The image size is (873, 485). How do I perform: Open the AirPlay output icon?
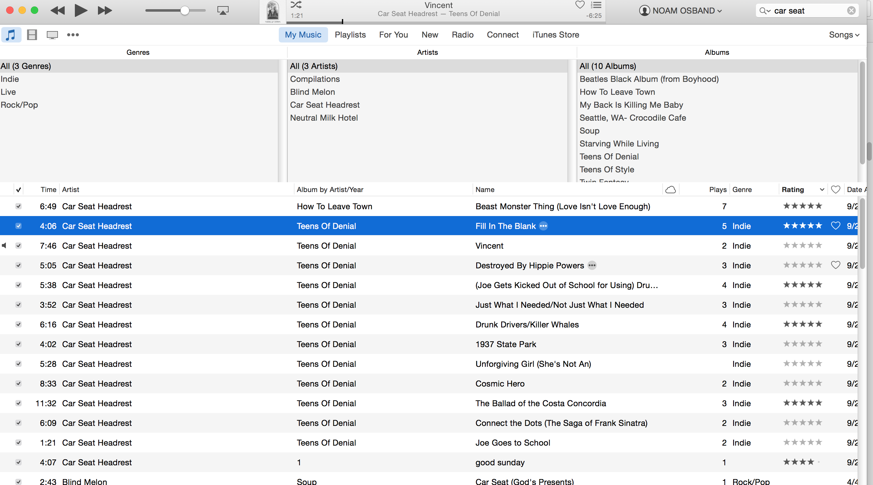tap(223, 10)
